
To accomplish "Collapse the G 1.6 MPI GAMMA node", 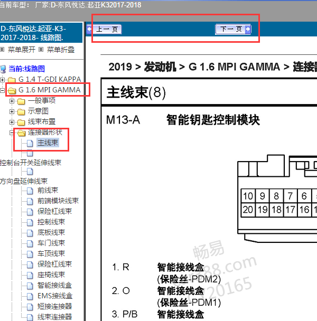I will pos(2,90).
